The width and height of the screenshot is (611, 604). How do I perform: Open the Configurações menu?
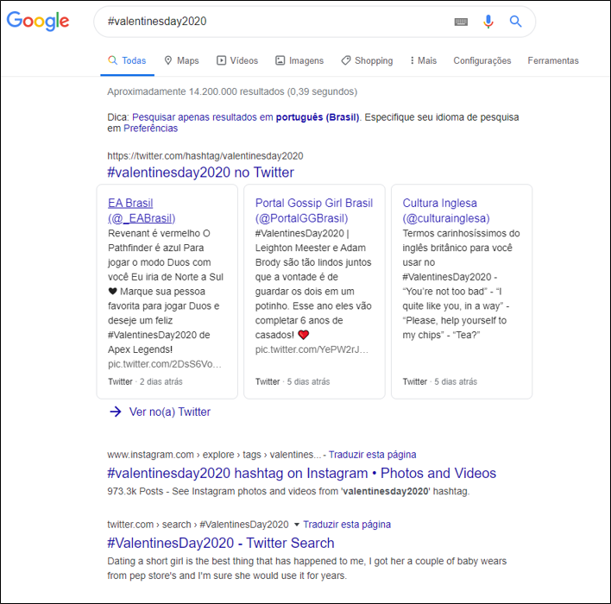click(482, 60)
